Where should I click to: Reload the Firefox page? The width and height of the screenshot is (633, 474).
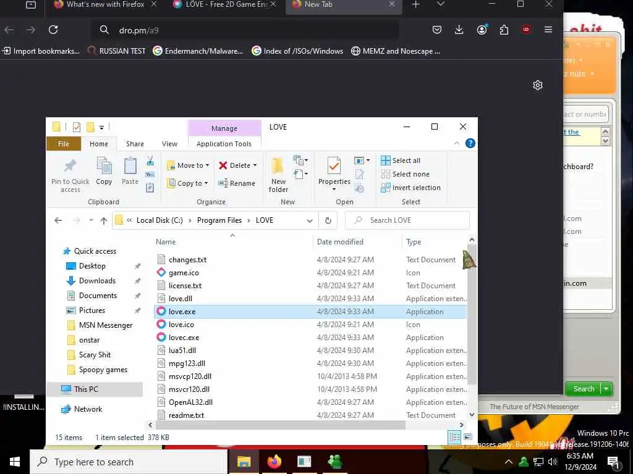53,30
